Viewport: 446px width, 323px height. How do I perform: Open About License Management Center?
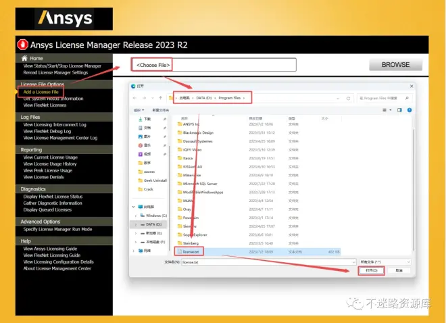(57, 269)
